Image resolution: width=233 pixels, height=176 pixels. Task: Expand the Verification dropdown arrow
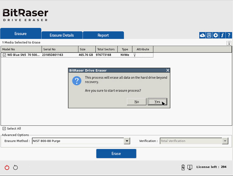[225, 141]
